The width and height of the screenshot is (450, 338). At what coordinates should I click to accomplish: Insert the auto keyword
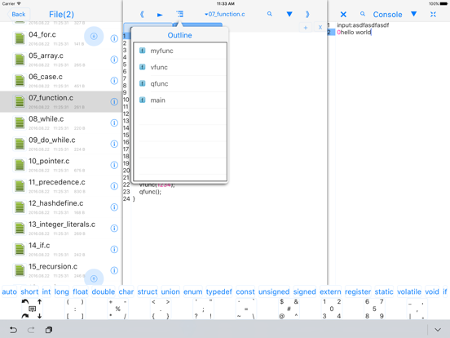pyautogui.click(x=10, y=291)
